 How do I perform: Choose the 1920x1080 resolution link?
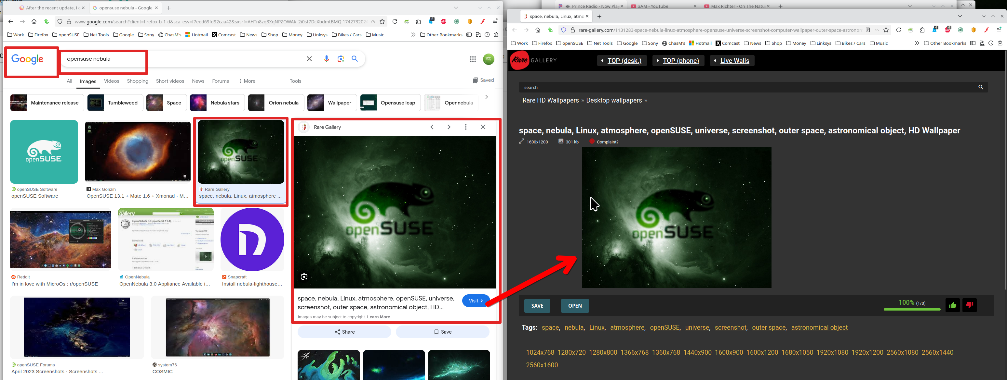[832, 353]
